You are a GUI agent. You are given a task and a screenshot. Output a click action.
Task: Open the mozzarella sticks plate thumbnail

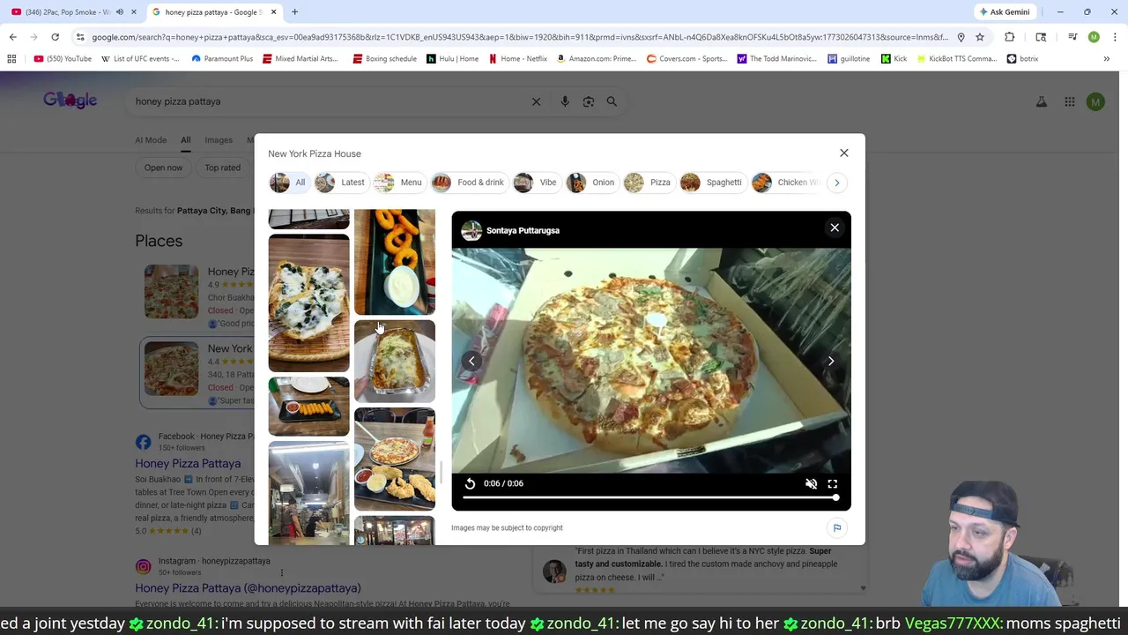pos(308,407)
